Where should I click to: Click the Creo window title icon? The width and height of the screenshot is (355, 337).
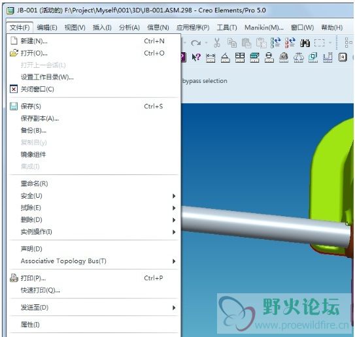click(x=10, y=10)
